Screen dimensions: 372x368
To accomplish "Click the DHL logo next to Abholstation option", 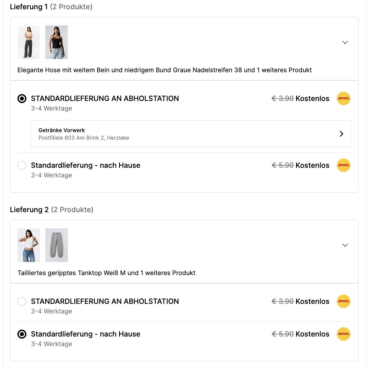I will click(343, 98).
